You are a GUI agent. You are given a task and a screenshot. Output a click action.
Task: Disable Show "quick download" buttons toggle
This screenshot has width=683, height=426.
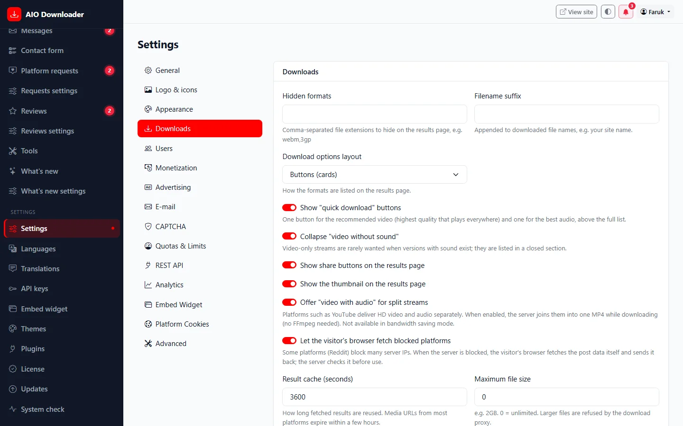tap(289, 208)
